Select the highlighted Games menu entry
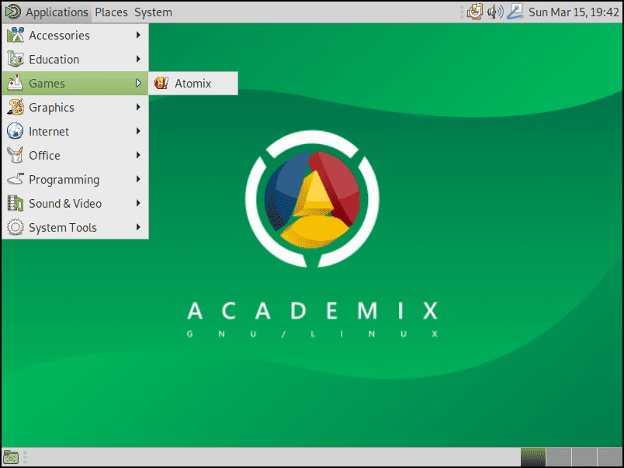The height and width of the screenshot is (468, 624). click(x=75, y=84)
